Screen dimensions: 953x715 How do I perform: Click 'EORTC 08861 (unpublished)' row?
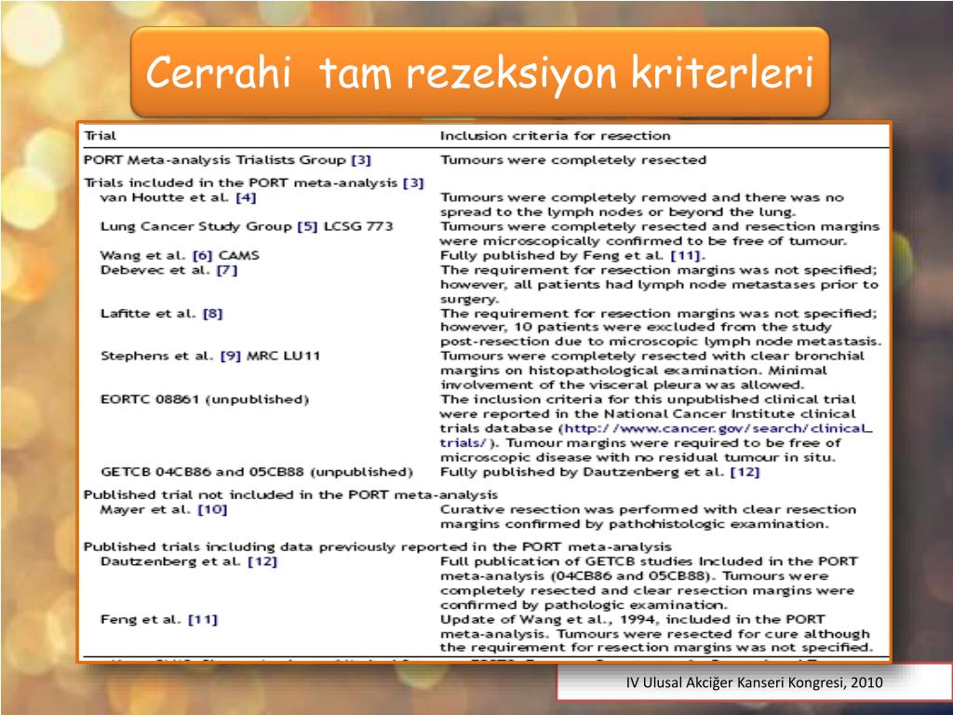coord(205,399)
